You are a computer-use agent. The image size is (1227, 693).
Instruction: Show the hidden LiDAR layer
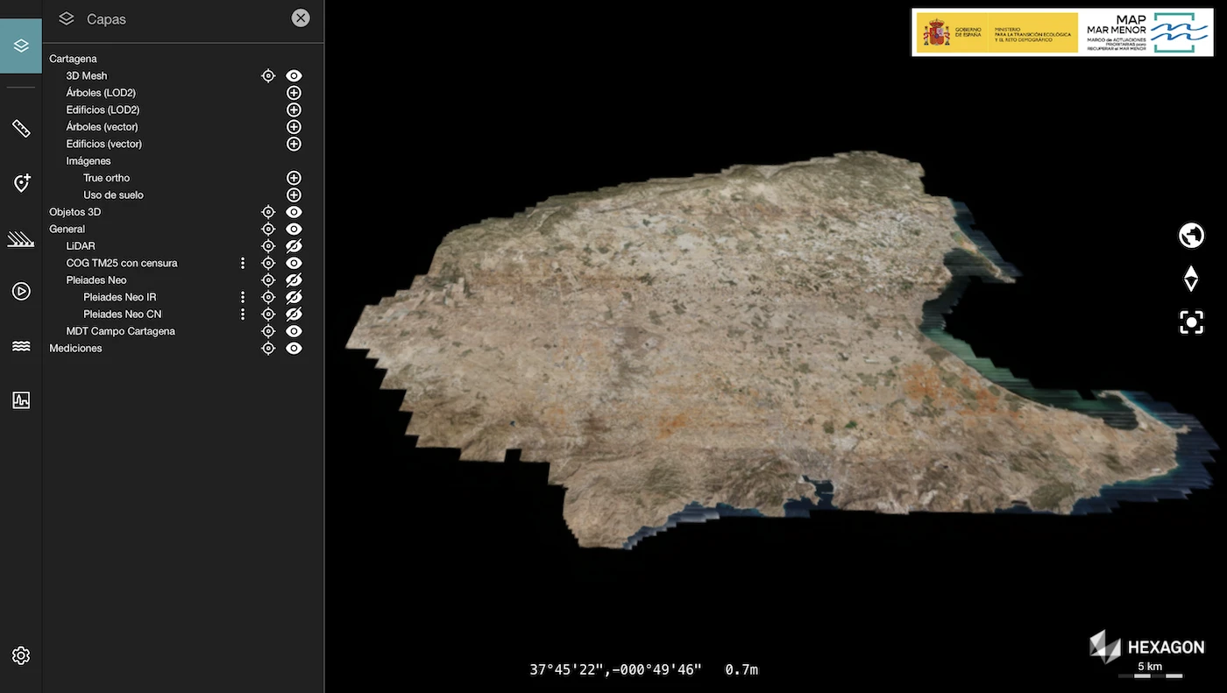[294, 246]
